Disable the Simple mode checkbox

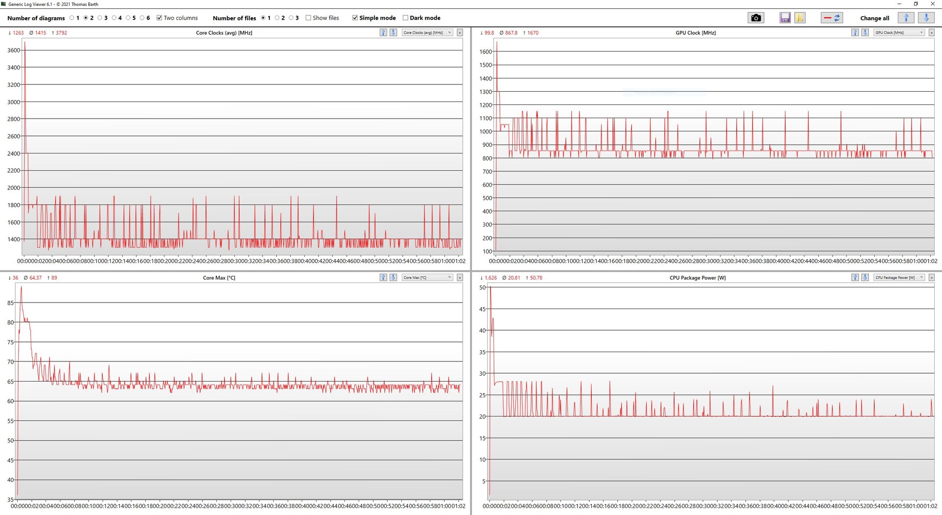[355, 18]
